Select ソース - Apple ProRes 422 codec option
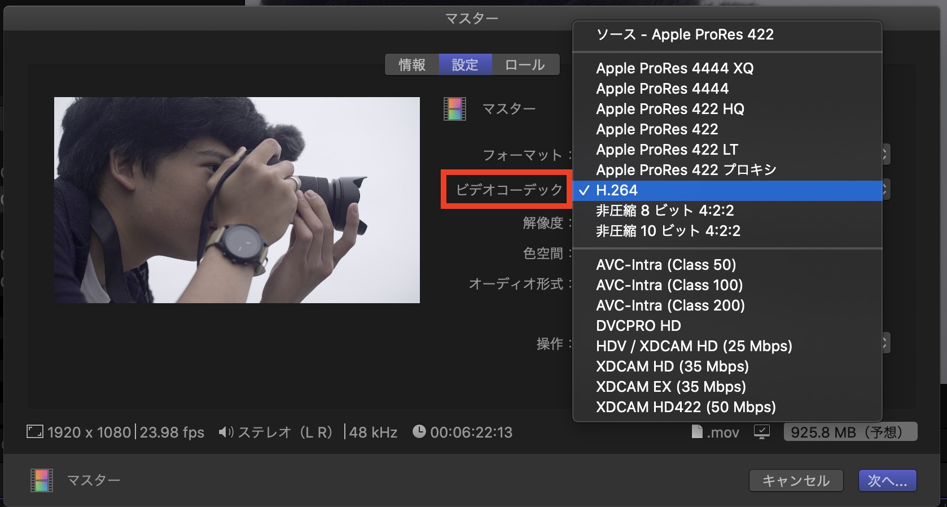 point(727,34)
